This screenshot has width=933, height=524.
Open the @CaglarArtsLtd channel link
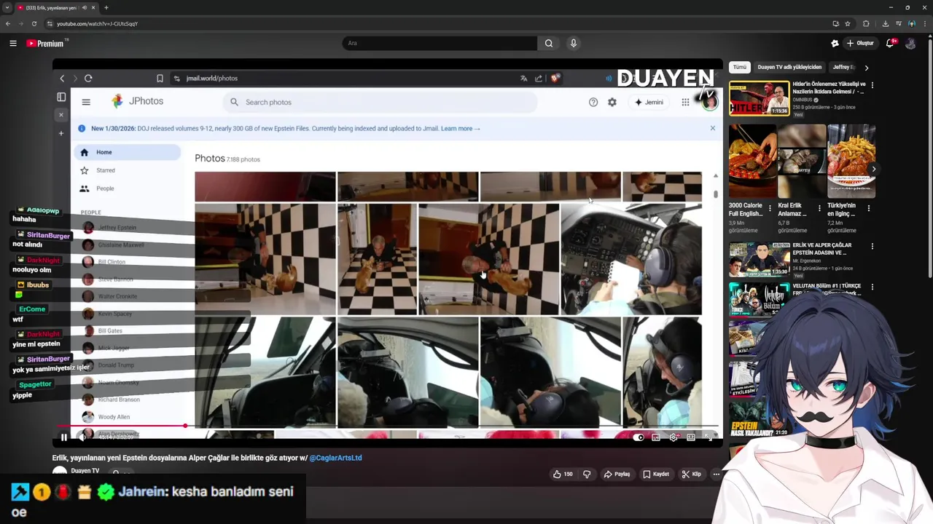point(335,458)
